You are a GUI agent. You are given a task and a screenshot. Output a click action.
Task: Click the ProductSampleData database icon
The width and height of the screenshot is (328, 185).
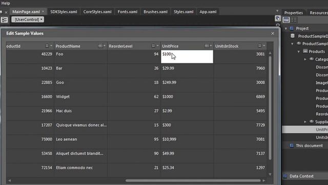pos(293,36)
